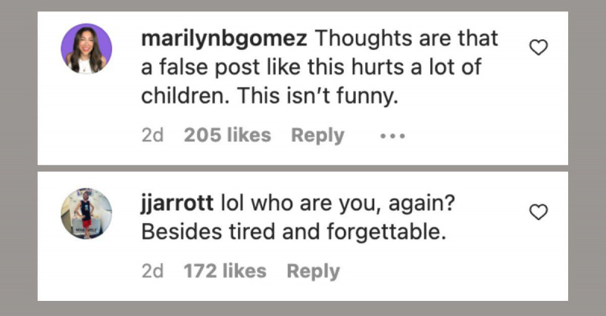The image size is (606, 316).
Task: Click the gray divider between the two comments
Action: 302,169
